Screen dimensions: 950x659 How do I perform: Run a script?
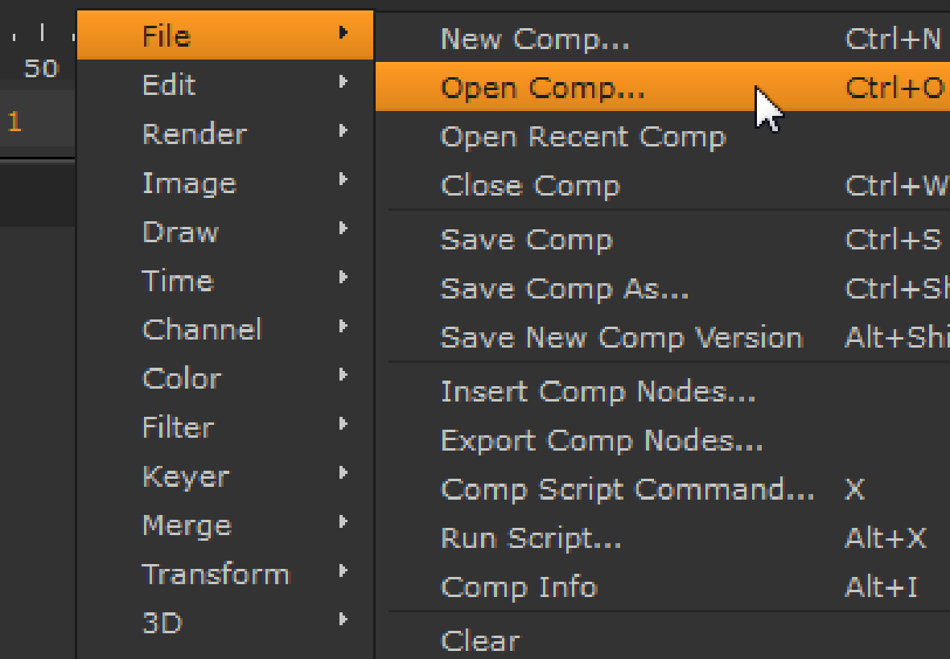click(x=531, y=538)
